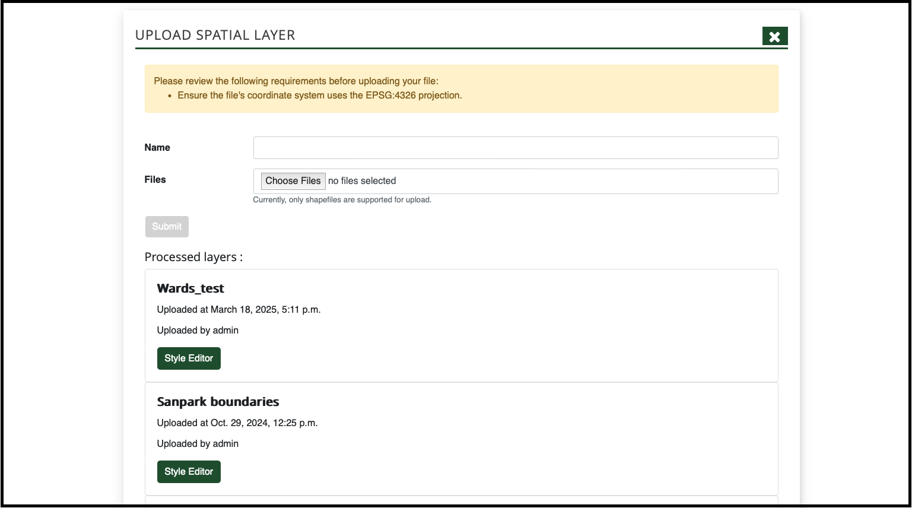Open Style Editor for Wards_test

tap(189, 358)
